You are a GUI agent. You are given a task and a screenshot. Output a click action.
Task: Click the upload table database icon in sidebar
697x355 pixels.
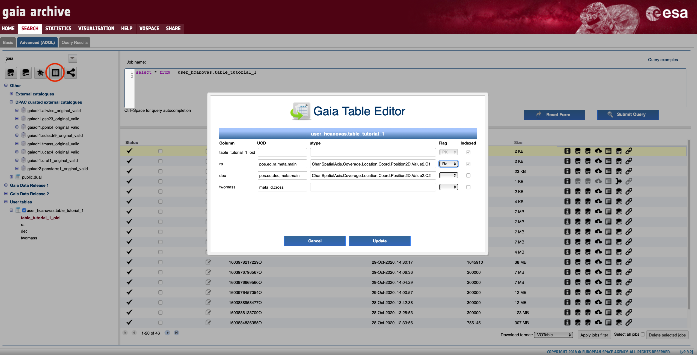pyautogui.click(x=11, y=73)
